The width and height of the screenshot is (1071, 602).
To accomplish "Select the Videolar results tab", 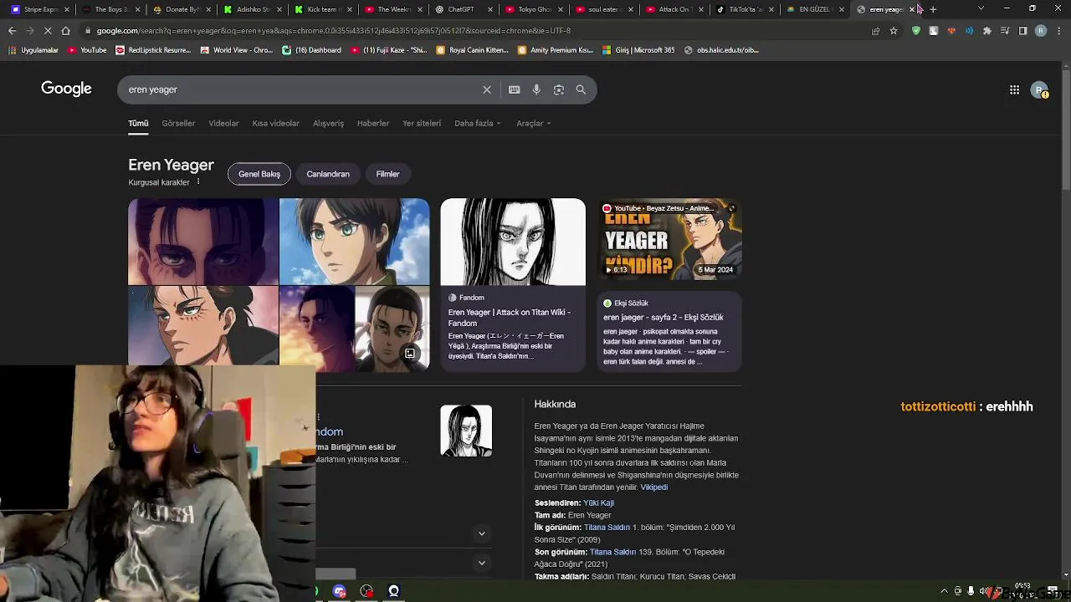I will pyautogui.click(x=223, y=123).
